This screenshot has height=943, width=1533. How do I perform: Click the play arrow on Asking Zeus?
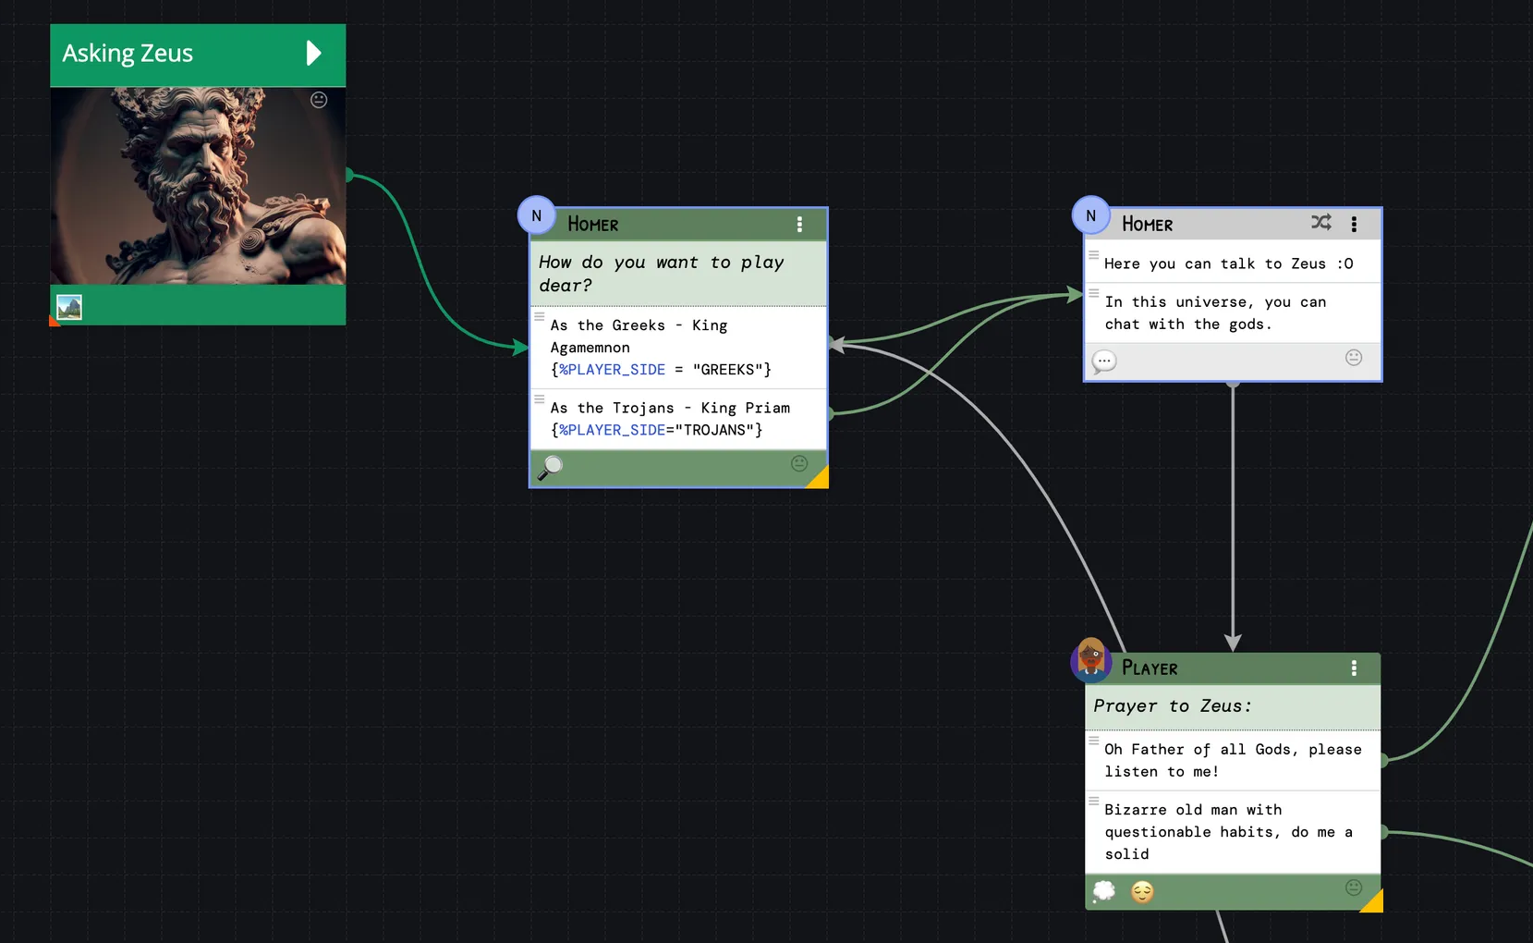tap(313, 54)
